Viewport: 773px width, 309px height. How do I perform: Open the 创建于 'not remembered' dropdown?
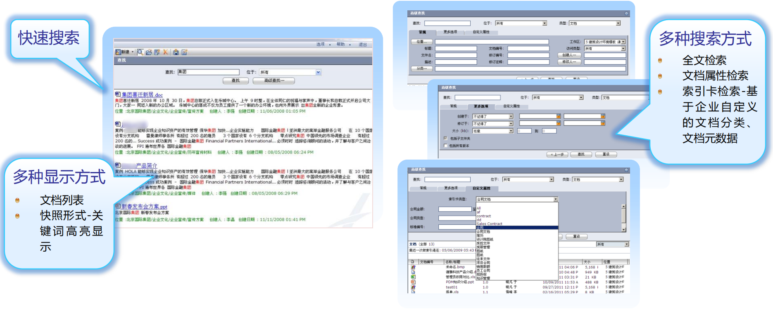tap(511, 116)
